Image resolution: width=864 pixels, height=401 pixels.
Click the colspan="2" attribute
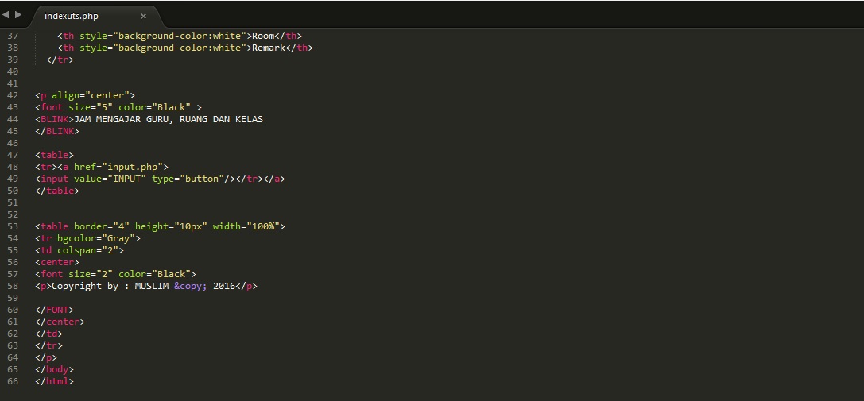87,250
